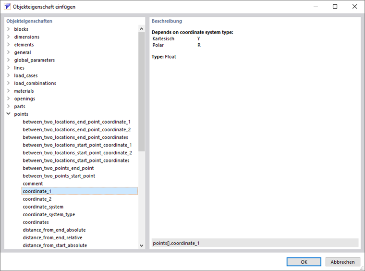Expand the materials category

(x=9, y=91)
